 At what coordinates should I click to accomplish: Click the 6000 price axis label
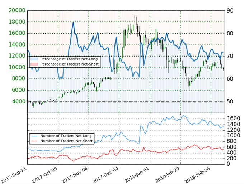click(x=19, y=90)
